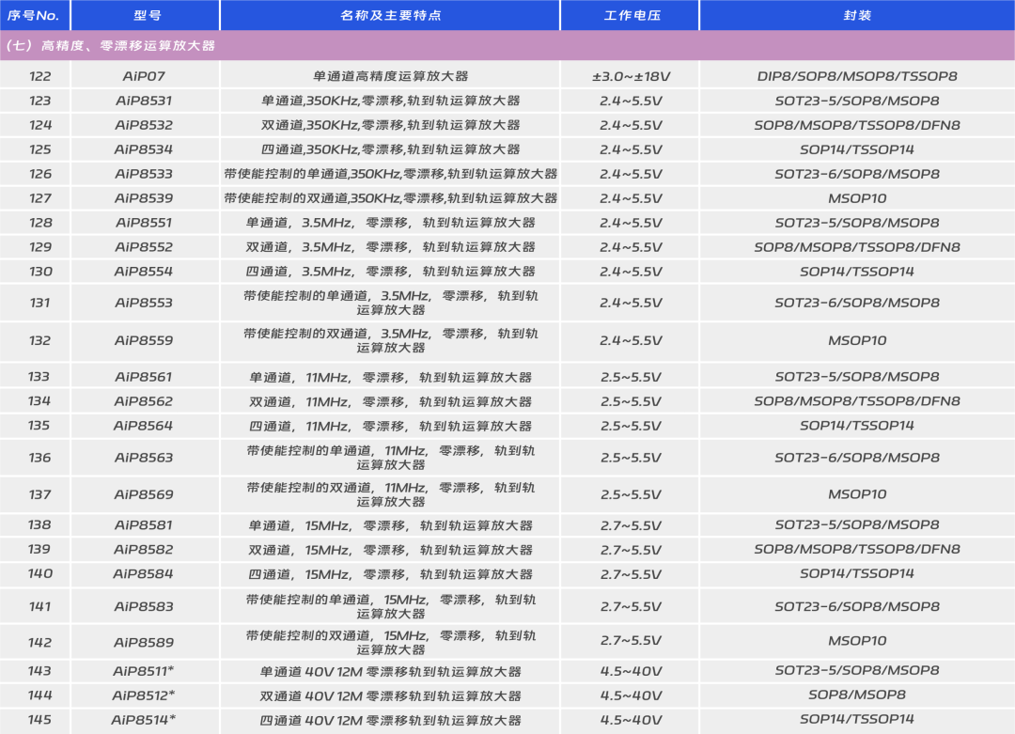1015x734 pixels.
Task: Click model cell AiP8539
Action: (x=144, y=198)
